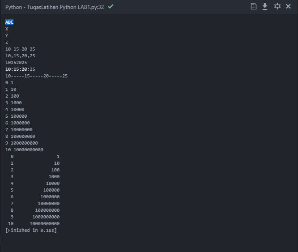
Task: Close the Python output panel
Action: pyautogui.click(x=288, y=6)
